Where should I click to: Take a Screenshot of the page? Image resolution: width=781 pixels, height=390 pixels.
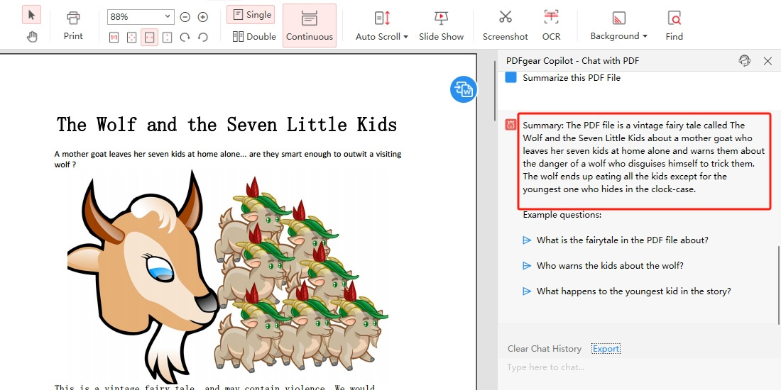[505, 26]
